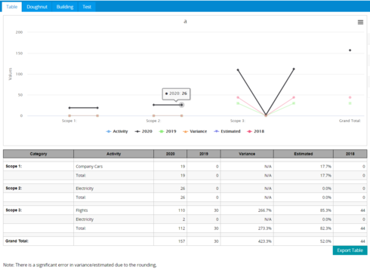Click the 110 Flights 2020 value
The height and width of the screenshot is (273, 370).
pyautogui.click(x=181, y=210)
